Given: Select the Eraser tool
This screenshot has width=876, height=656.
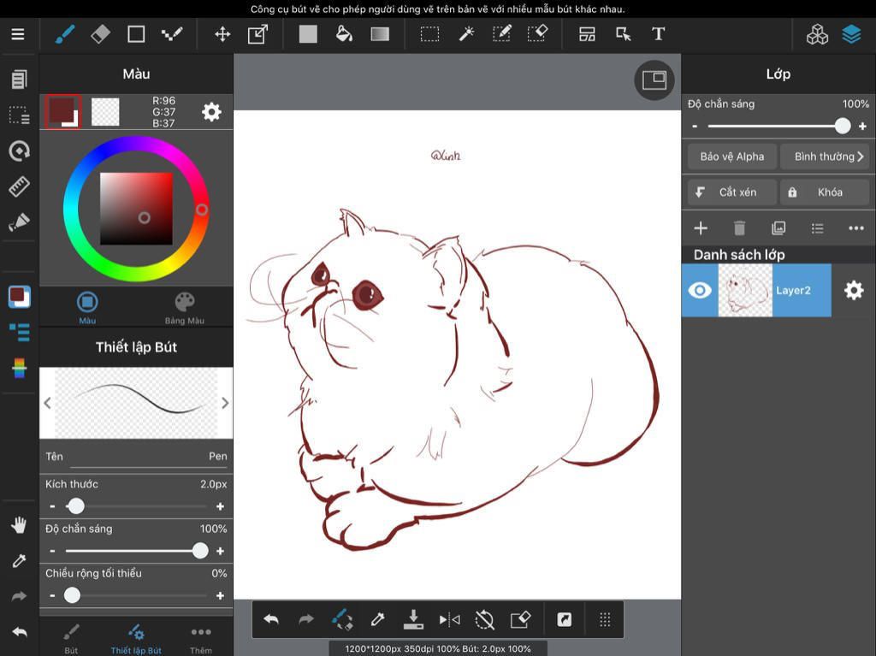Looking at the screenshot, I should coord(101,34).
